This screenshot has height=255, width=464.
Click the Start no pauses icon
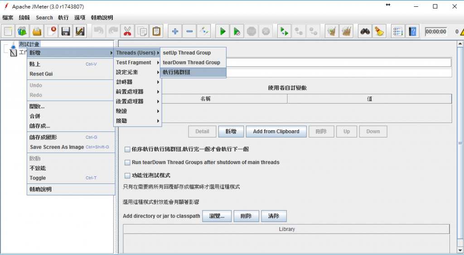pos(237,31)
